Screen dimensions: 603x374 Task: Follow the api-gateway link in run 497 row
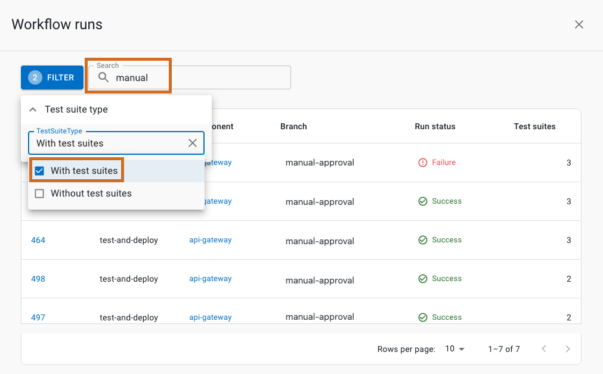click(211, 317)
